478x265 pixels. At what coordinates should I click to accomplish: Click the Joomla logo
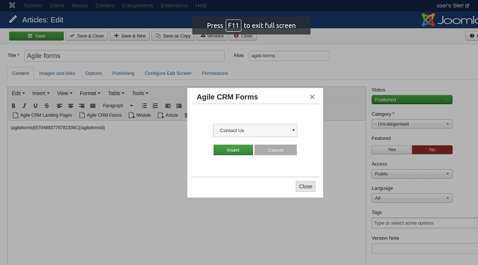tap(449, 20)
